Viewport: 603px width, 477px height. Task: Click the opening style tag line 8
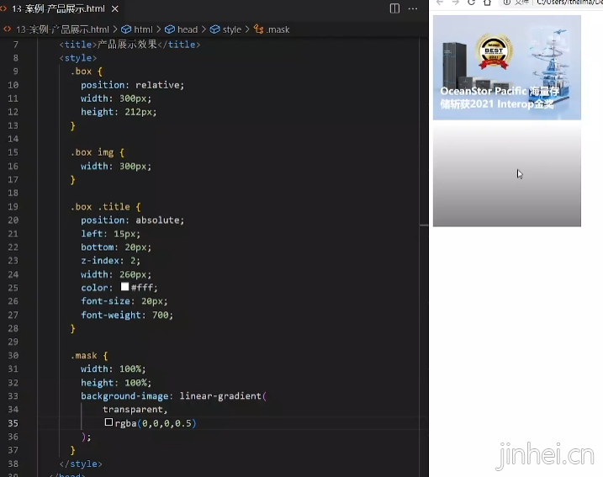point(78,58)
